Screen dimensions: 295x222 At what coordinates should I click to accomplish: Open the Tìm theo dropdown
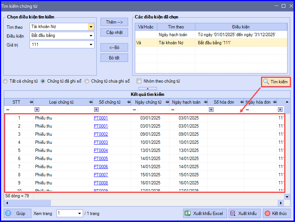click(91, 27)
